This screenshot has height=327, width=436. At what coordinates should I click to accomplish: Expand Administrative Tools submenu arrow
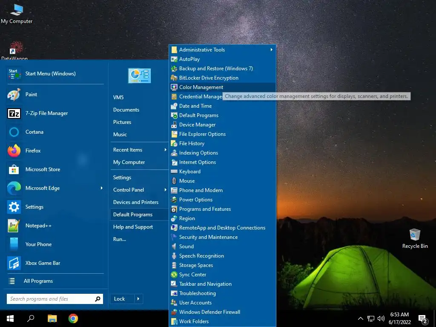tap(271, 50)
